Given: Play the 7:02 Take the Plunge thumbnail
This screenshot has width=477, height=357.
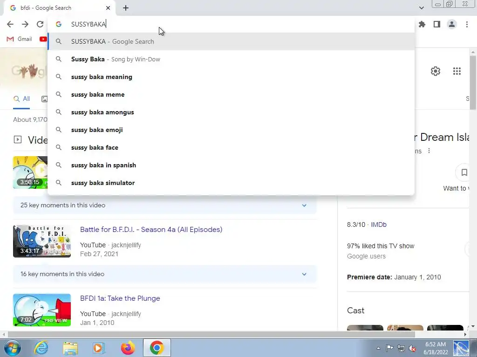Looking at the screenshot, I should coord(42,310).
